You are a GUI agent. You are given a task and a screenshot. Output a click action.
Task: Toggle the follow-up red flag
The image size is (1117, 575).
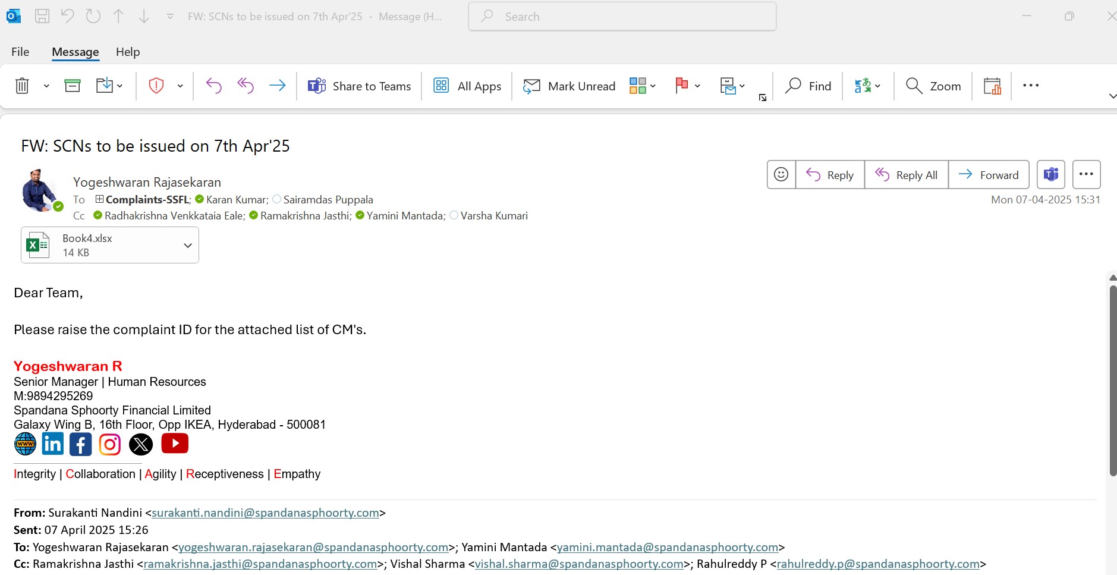pos(681,86)
